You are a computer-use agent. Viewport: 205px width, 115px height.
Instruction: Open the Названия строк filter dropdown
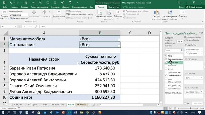point(78,64)
